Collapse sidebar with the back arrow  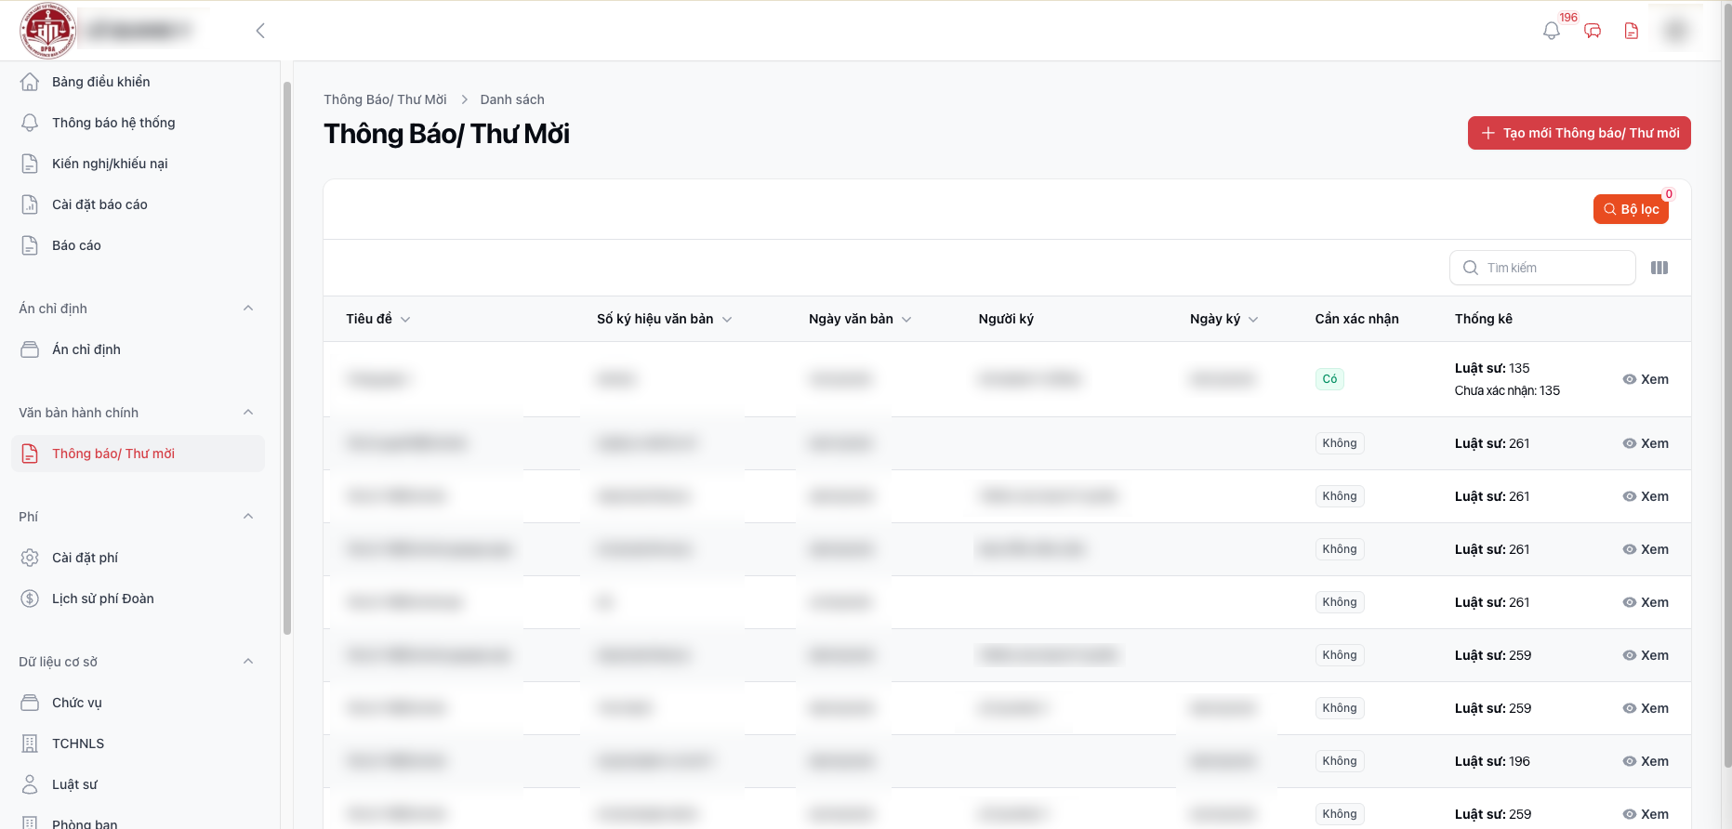260,31
